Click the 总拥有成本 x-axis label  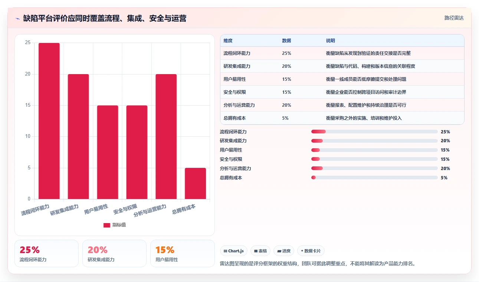pyautogui.click(x=184, y=209)
